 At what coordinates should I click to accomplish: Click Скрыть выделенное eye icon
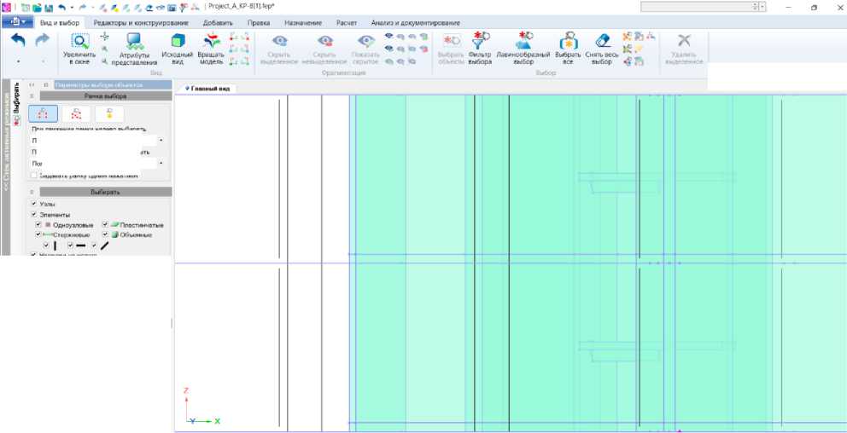[x=279, y=42]
